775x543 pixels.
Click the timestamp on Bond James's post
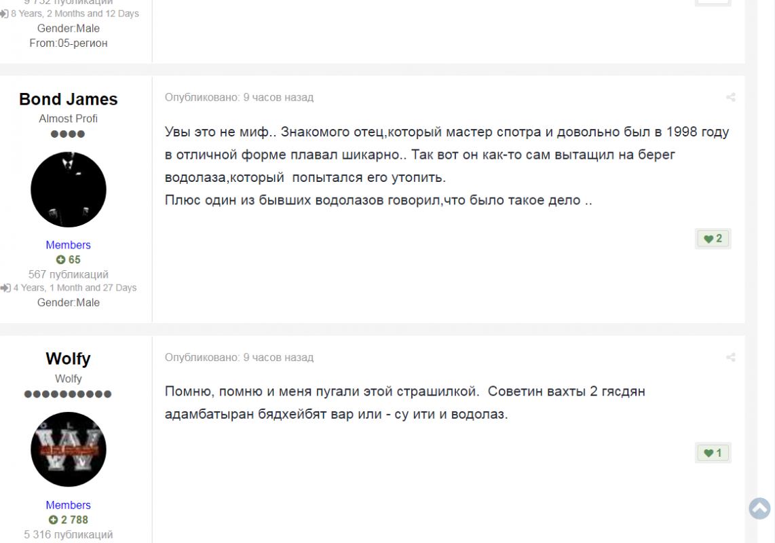[x=278, y=98]
